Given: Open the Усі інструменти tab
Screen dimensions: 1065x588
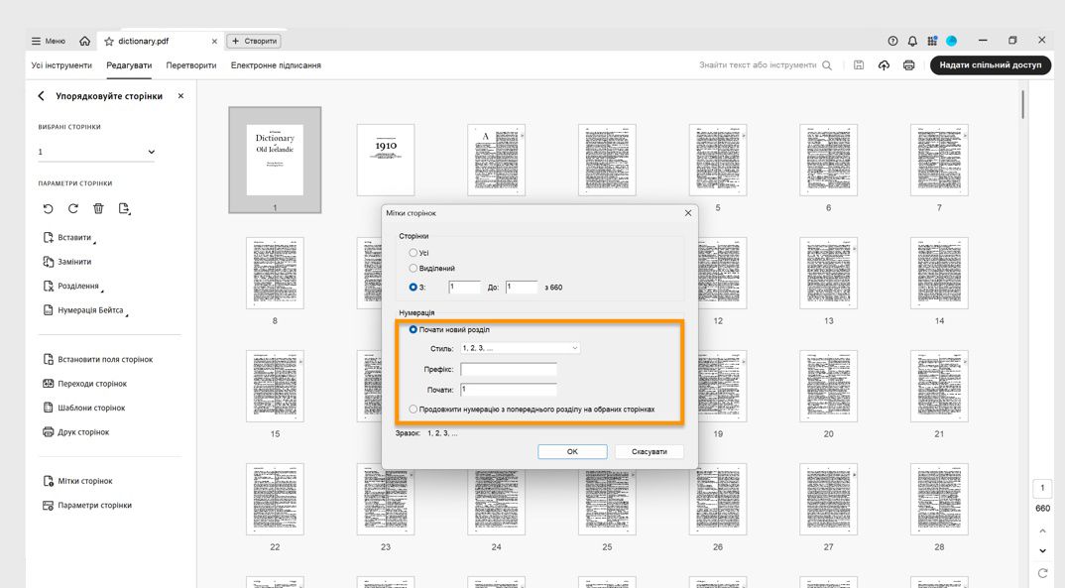Looking at the screenshot, I should pos(61,65).
